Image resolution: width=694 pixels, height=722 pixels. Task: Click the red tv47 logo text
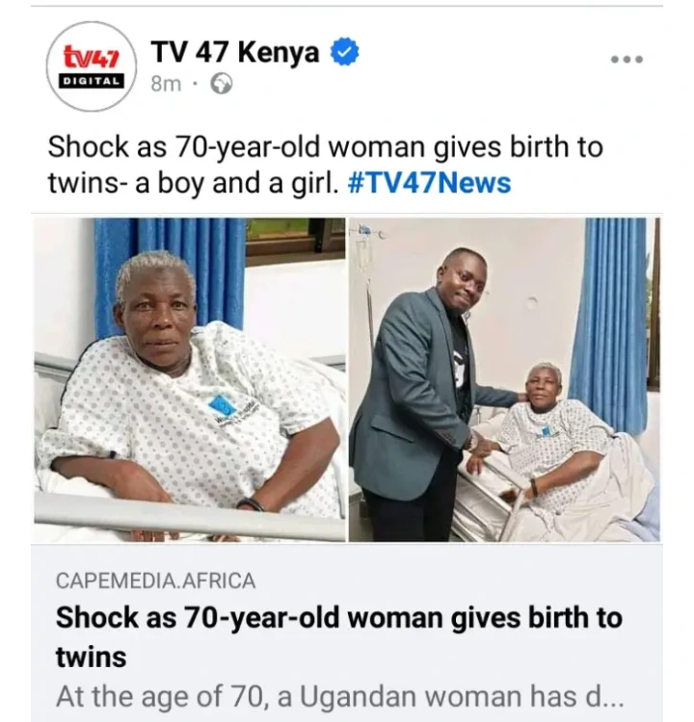point(92,58)
